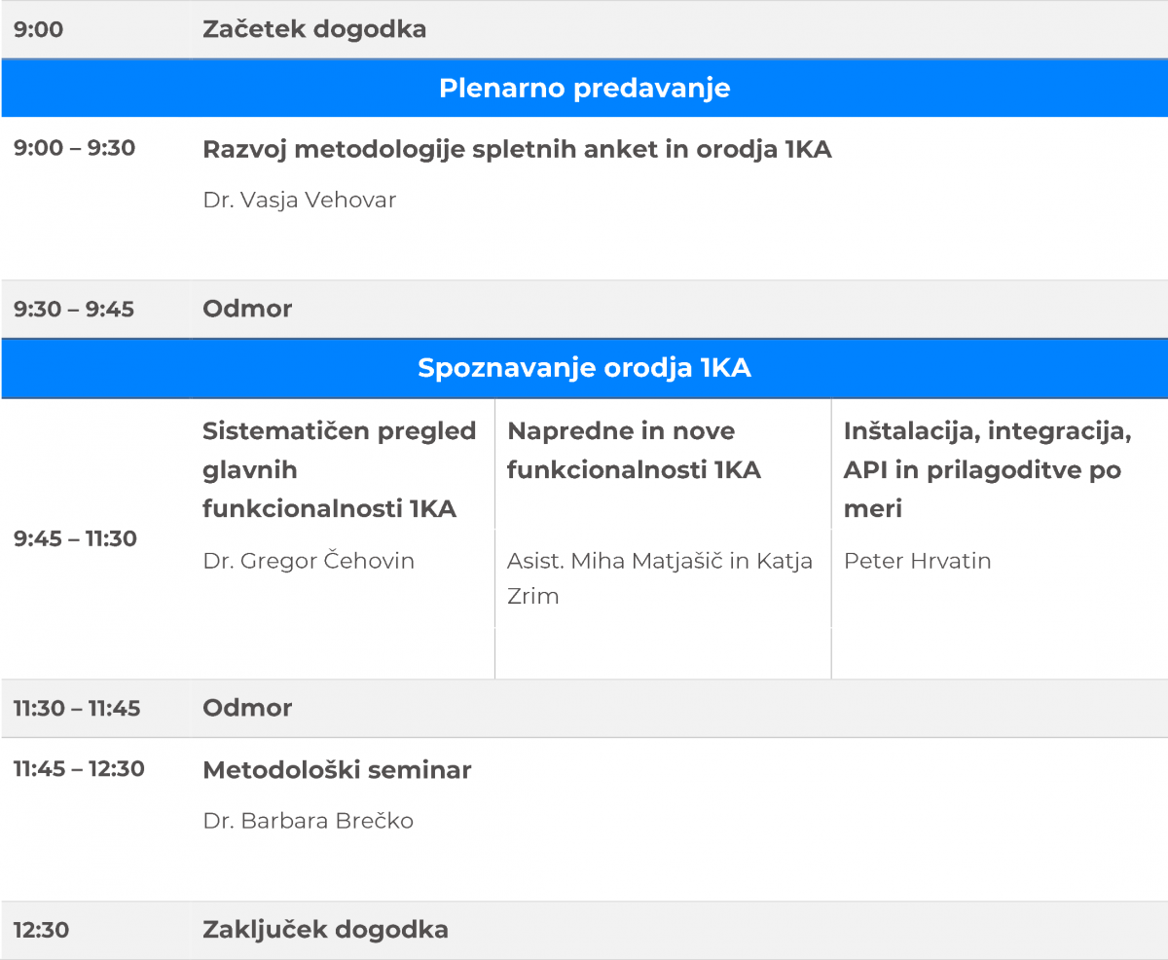The height and width of the screenshot is (960, 1168).
Task: Click the 'Plenarno predavanje' blue header
Action: click(x=584, y=89)
